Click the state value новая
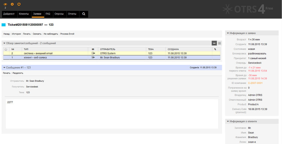Image resolution: width=282 pixels, height=144 pixels. coord(251,49)
